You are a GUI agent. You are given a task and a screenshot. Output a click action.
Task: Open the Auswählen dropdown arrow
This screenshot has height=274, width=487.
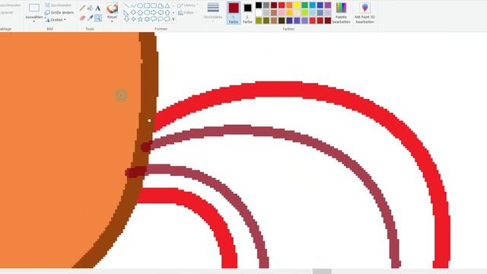coord(34,21)
